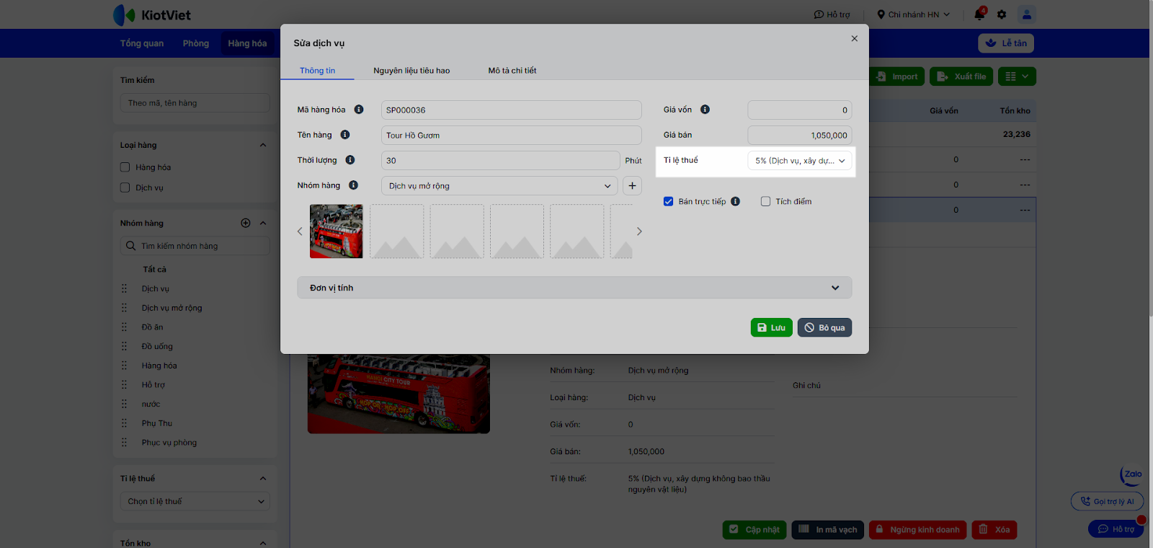The height and width of the screenshot is (548, 1153).
Task: Click the Cập nhật button
Action: [754, 529]
